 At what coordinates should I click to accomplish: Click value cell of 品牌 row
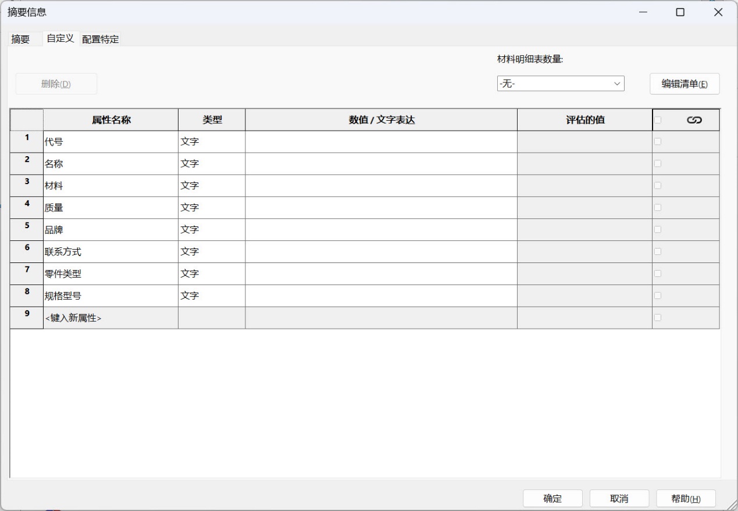click(381, 230)
